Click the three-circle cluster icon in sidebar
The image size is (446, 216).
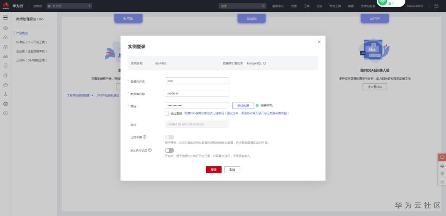pyautogui.click(x=5, y=37)
